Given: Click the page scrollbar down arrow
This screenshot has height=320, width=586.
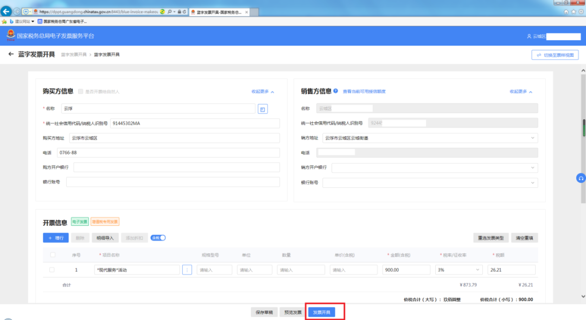Looking at the screenshot, I should pos(583,297).
